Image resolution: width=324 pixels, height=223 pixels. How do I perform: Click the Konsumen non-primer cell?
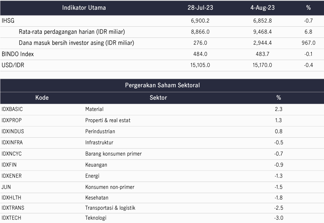(110, 187)
